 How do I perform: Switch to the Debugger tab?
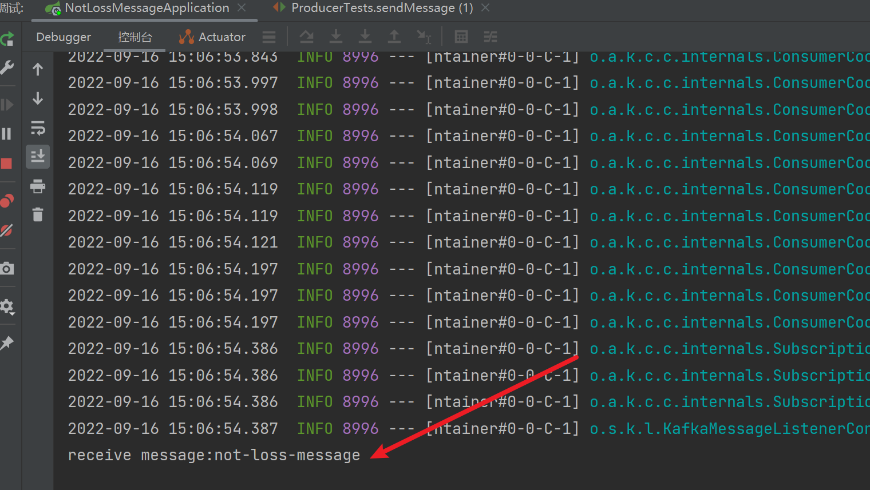click(x=64, y=37)
